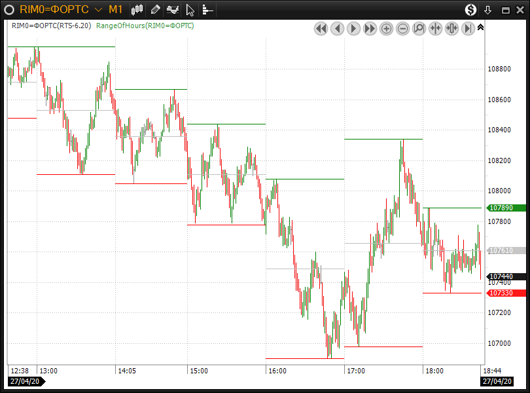530x393 pixels.
Task: Toggle the circle link indicator at top-left
Action: [x=9, y=10]
